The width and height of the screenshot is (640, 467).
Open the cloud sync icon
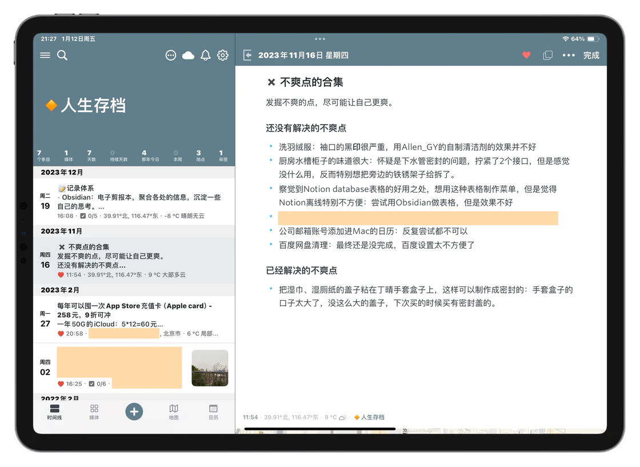click(x=188, y=55)
